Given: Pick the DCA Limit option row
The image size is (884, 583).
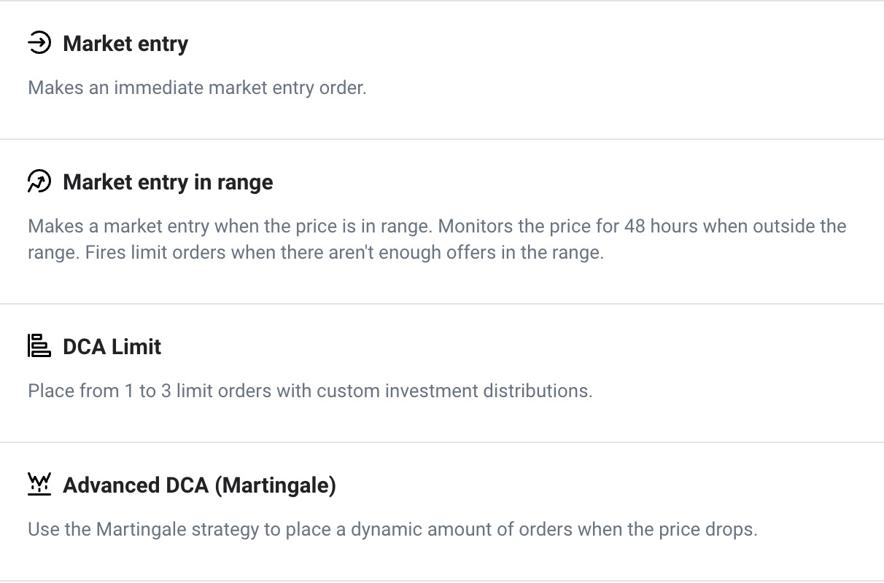Looking at the screenshot, I should click(x=442, y=373).
